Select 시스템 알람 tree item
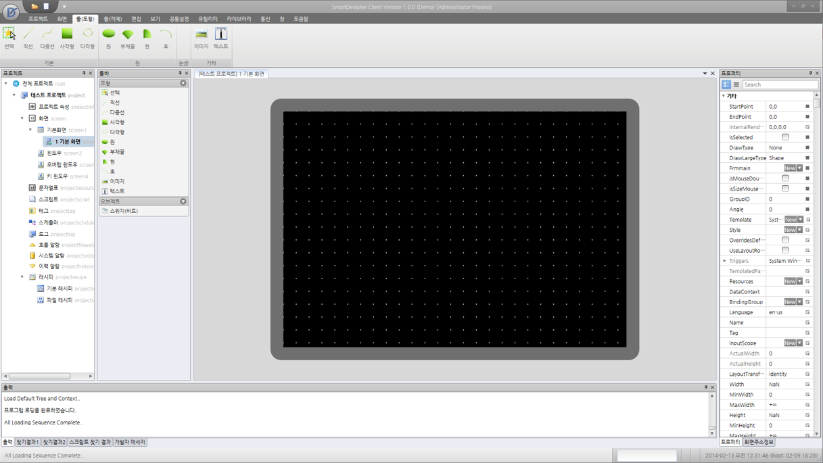Screen dimensions: 823x463 point(62,255)
